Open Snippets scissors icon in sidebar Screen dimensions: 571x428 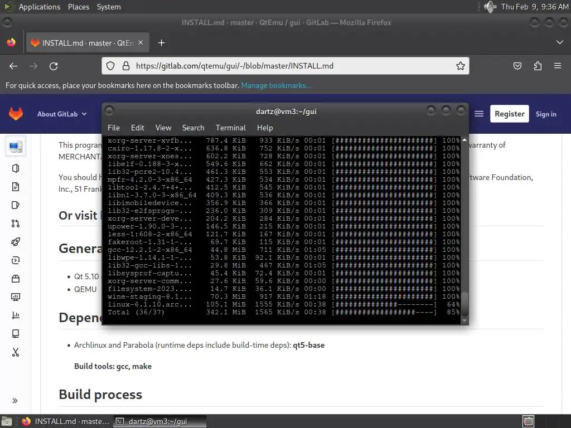point(15,352)
